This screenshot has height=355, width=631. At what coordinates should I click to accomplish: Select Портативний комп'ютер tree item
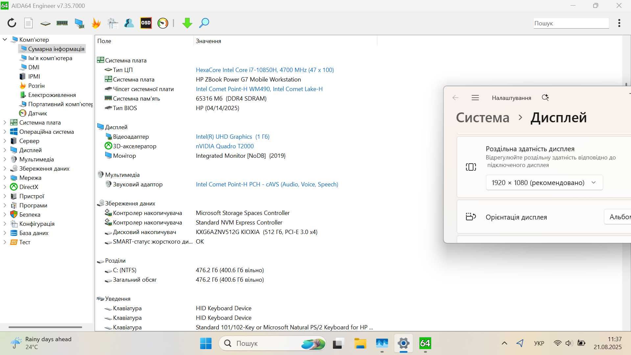[60, 104]
